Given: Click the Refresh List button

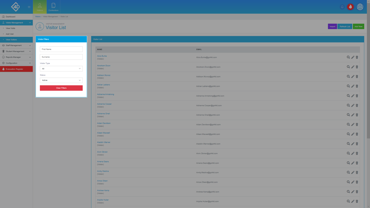Looking at the screenshot, I should (345, 26).
